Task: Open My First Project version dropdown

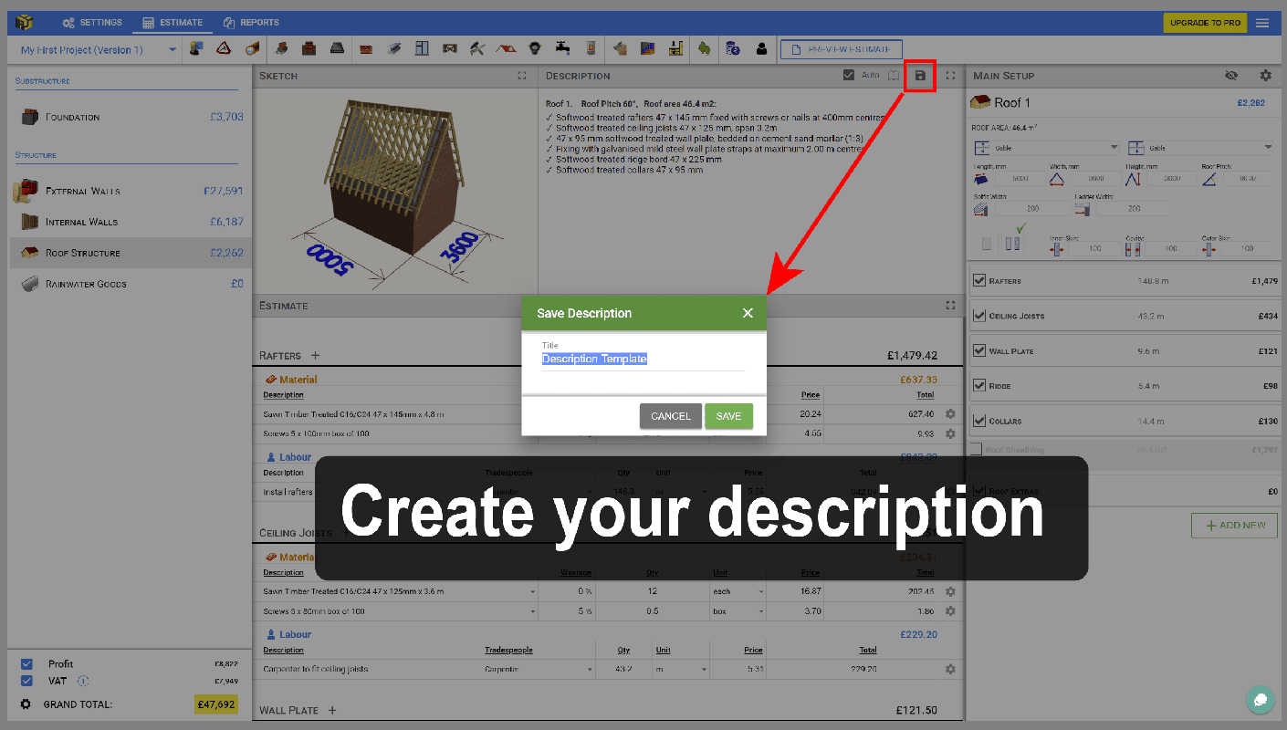Action: [97, 50]
